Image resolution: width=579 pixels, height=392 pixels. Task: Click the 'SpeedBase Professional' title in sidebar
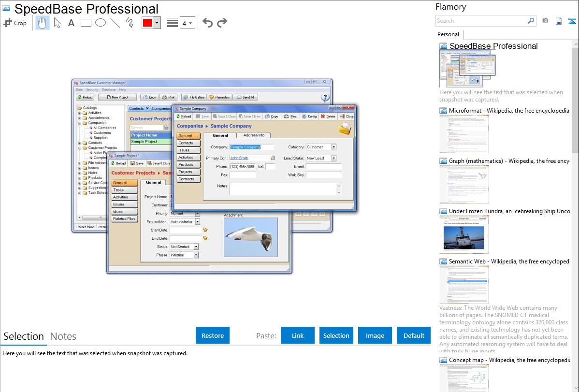click(493, 46)
